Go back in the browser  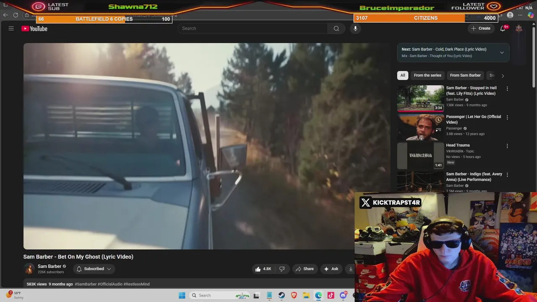tap(5, 15)
